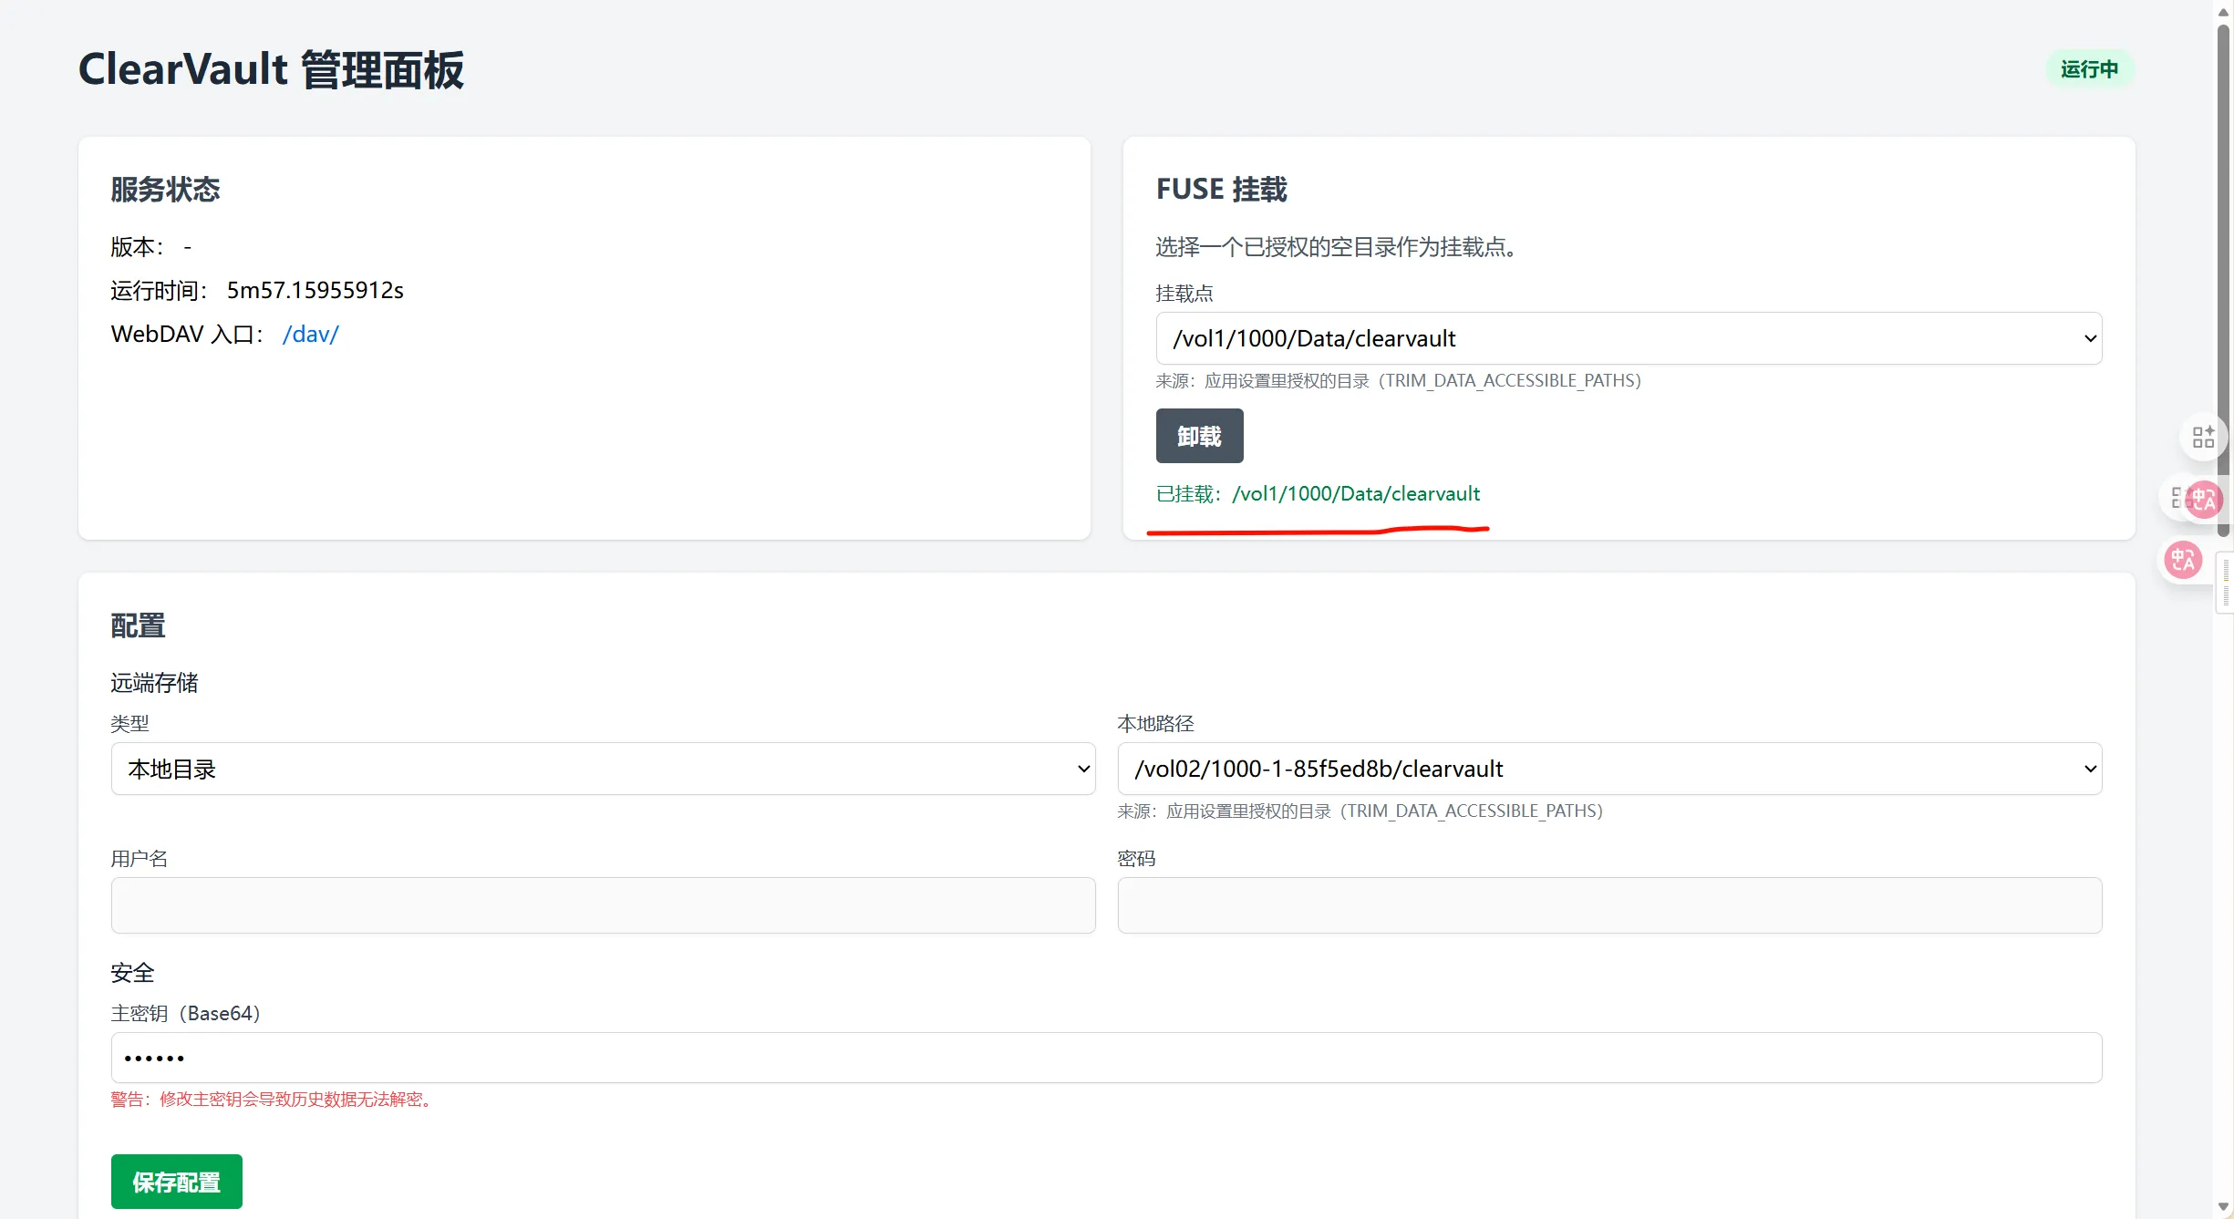Viewport: 2234px width, 1219px height.
Task: Focus the 主密钥 Base64 master key field
Action: 1106,1058
